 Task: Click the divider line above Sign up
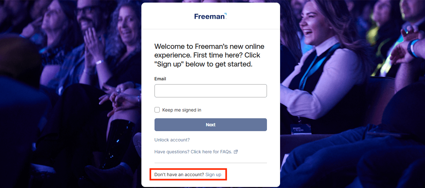coord(210,163)
